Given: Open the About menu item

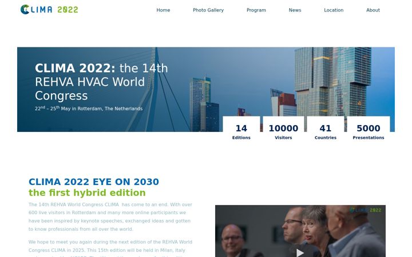Looking at the screenshot, I should [373, 10].
